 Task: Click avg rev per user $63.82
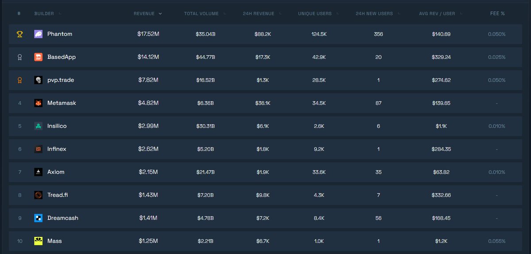[x=441, y=172]
